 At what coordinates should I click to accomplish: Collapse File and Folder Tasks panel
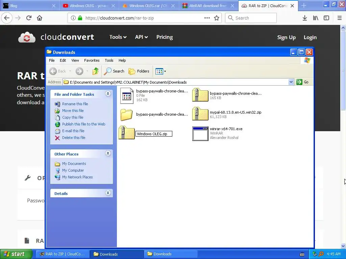point(108,94)
